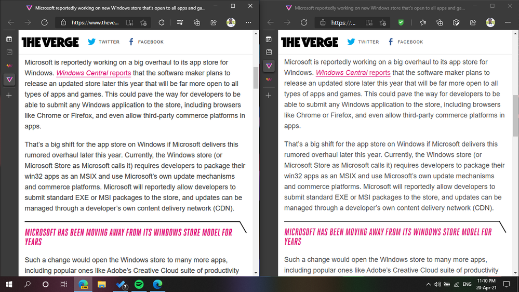Open Extensions puzzle icon in left window
The height and width of the screenshot is (292, 519).
tap(162, 22)
